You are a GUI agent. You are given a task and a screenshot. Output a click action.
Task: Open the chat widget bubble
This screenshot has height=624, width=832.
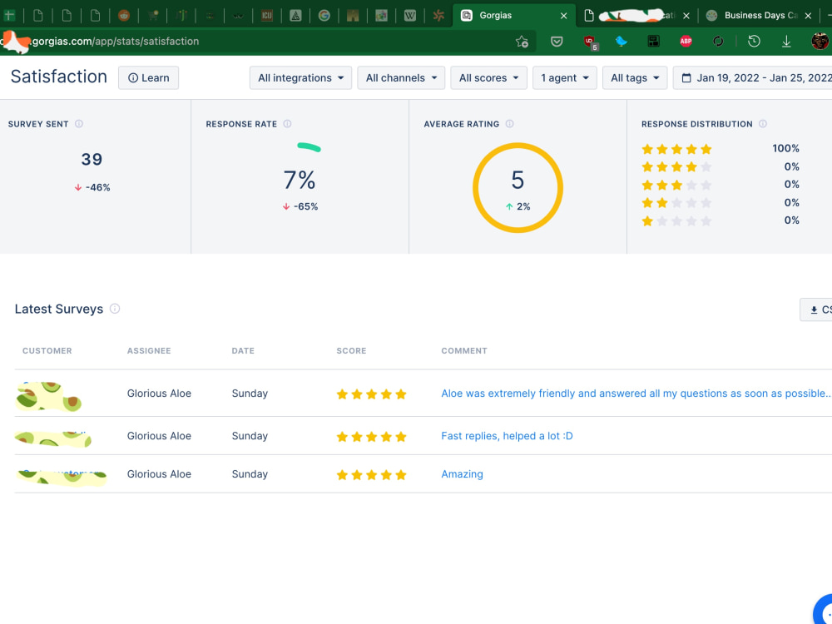825,610
